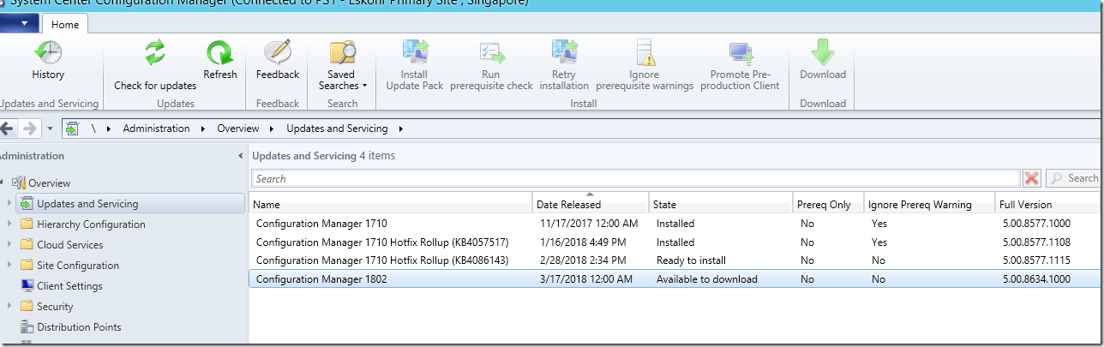Click the Refresh ribbon icon
This screenshot has width=1104, height=347.
tap(220, 53)
